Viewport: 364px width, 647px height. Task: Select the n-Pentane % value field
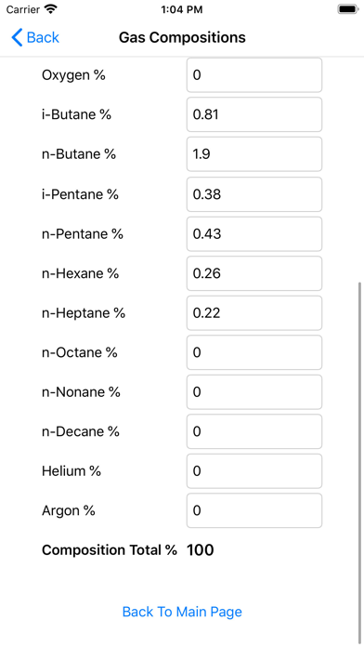[254, 233]
